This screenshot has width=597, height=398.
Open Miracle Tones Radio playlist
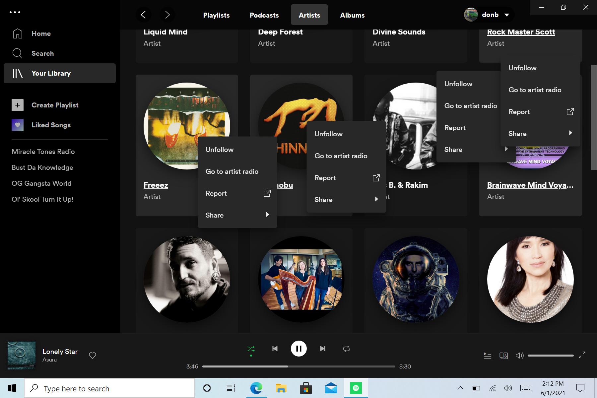pyautogui.click(x=43, y=152)
